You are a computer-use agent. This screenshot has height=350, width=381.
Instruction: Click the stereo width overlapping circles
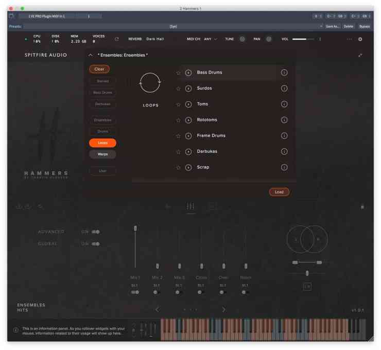(x=307, y=239)
